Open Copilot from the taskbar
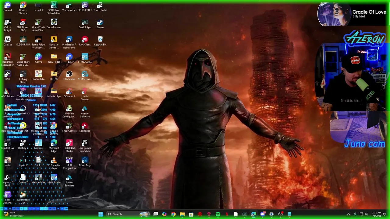The width and height of the screenshot is (390, 219). pos(164,214)
